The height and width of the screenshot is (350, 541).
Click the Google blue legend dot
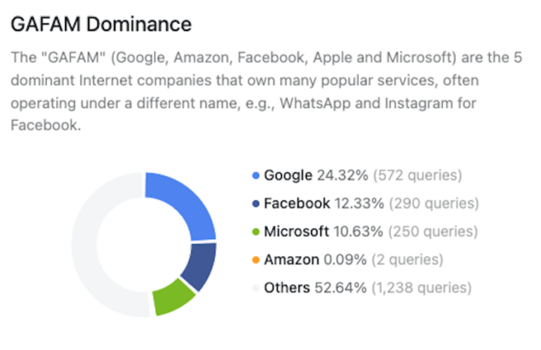click(x=256, y=175)
